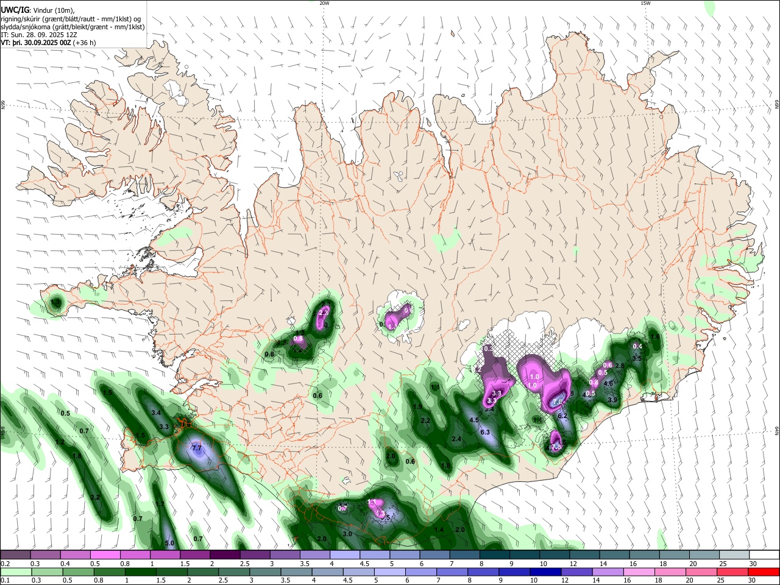Pick the darkest green 1 mm rain swatch
This screenshot has width=780, height=585.
140,572
